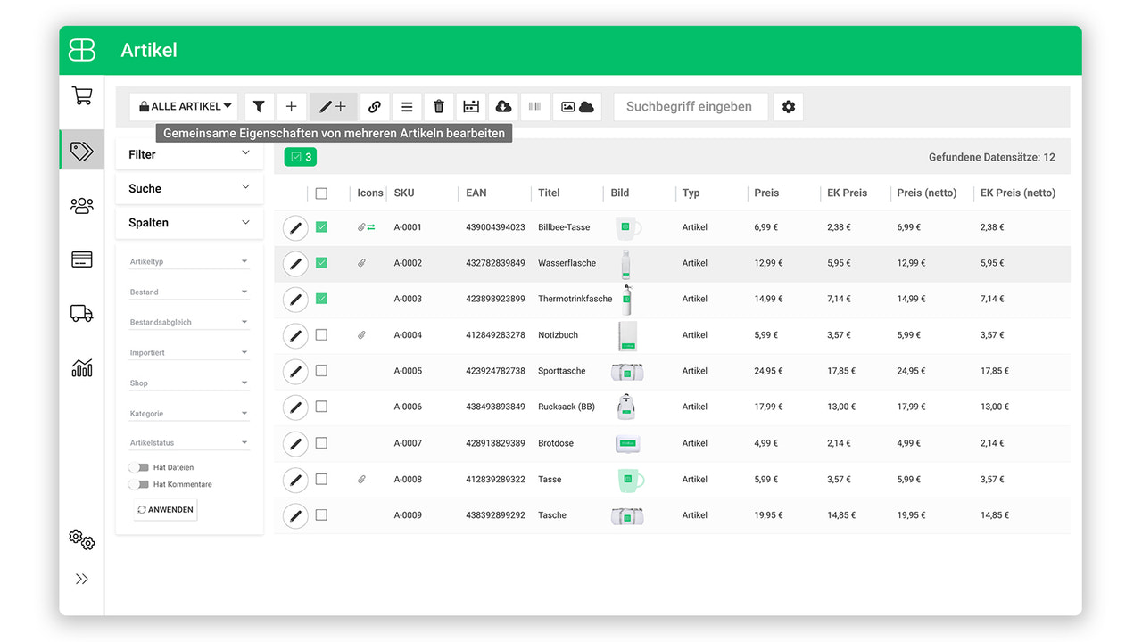Open the ALLE ARTIKEL dropdown

pyautogui.click(x=184, y=106)
